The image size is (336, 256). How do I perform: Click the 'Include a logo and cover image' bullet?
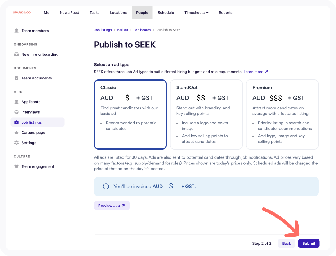(205, 125)
